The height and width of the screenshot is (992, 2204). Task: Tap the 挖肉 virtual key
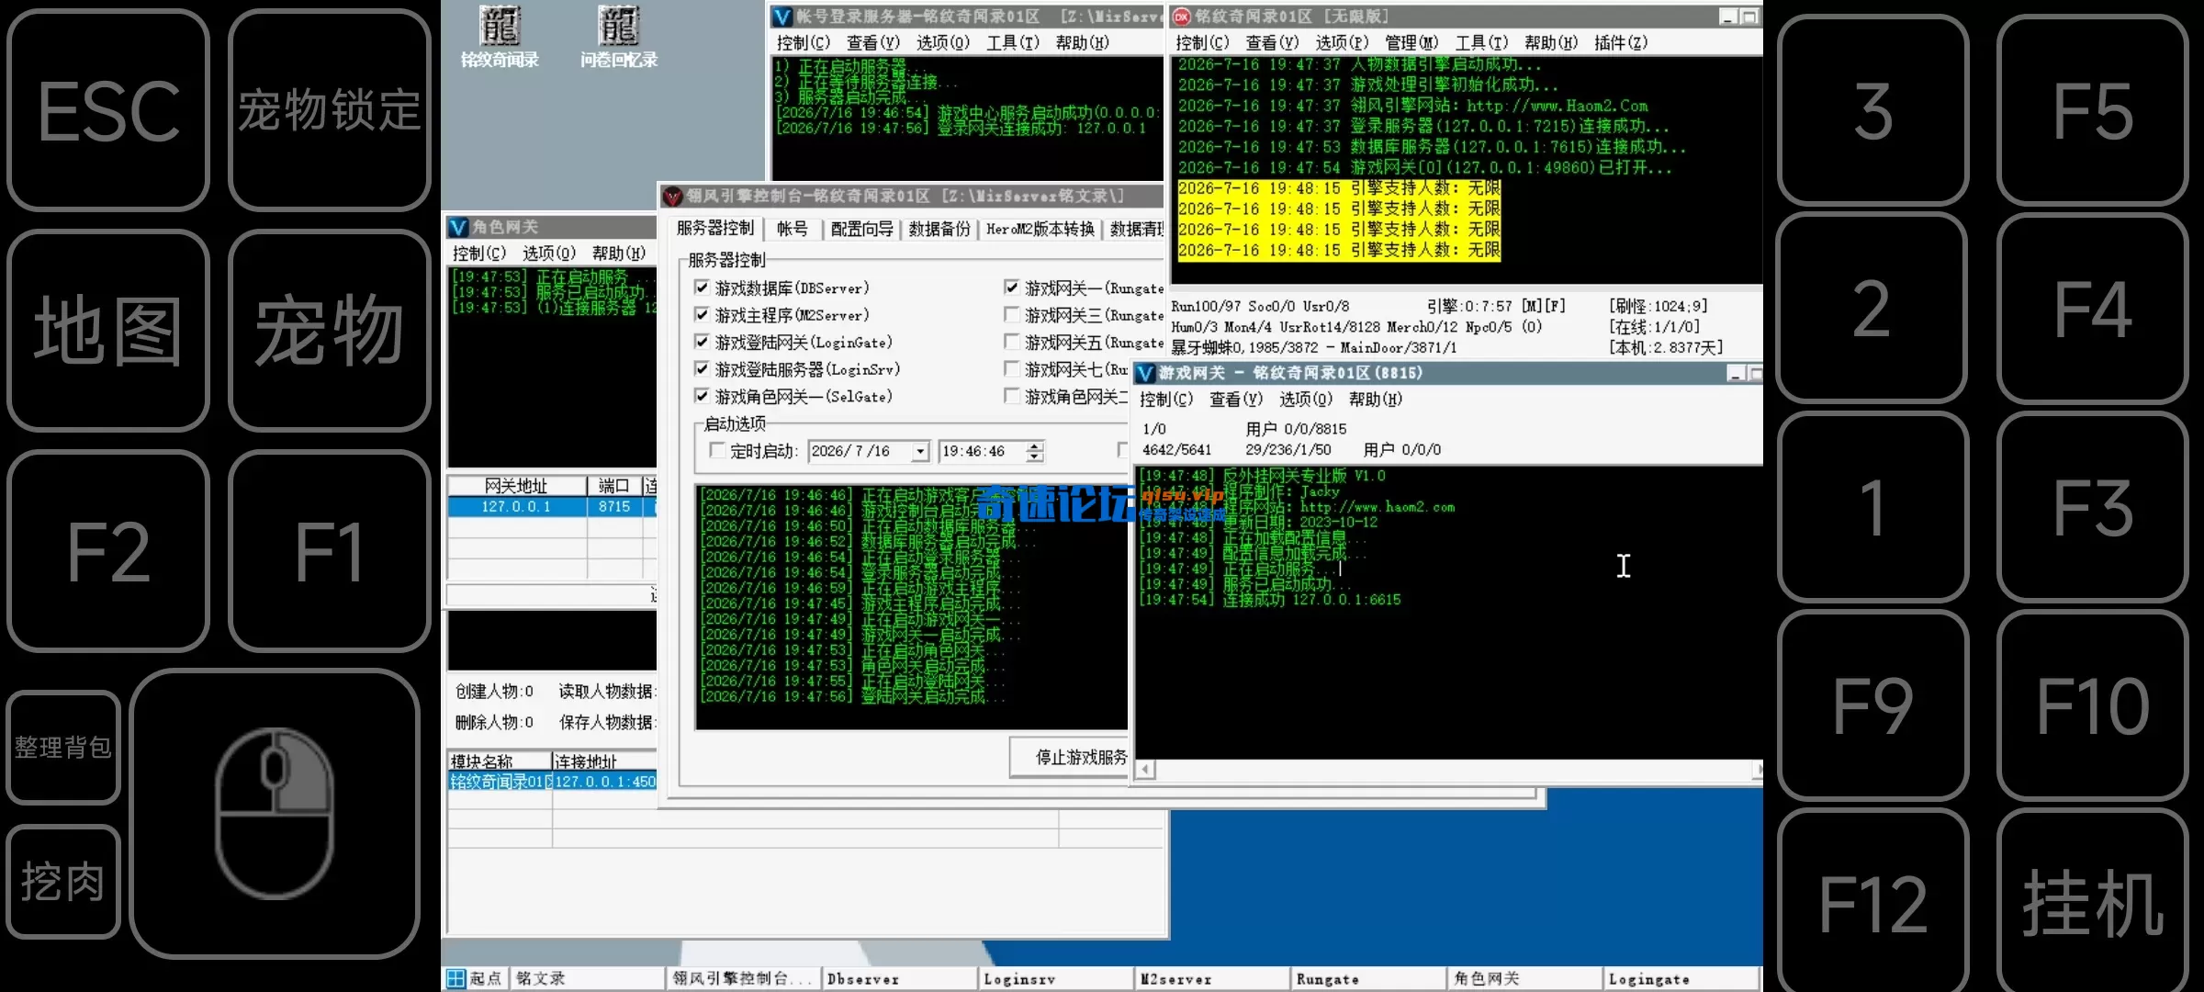point(63,881)
